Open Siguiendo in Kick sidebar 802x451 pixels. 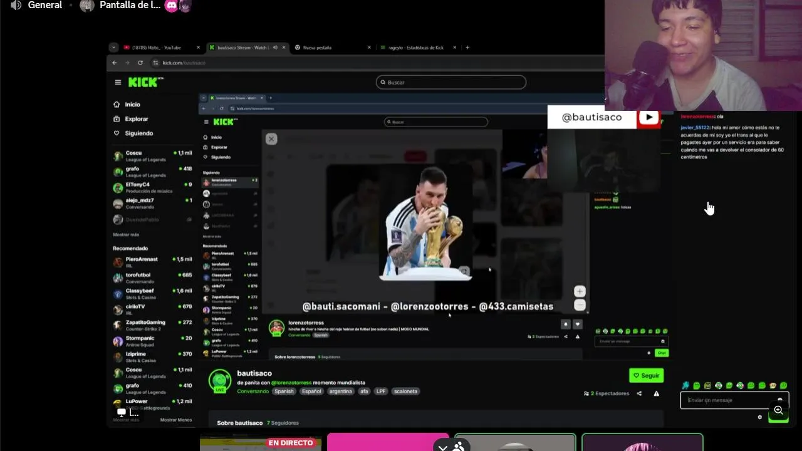(x=138, y=133)
